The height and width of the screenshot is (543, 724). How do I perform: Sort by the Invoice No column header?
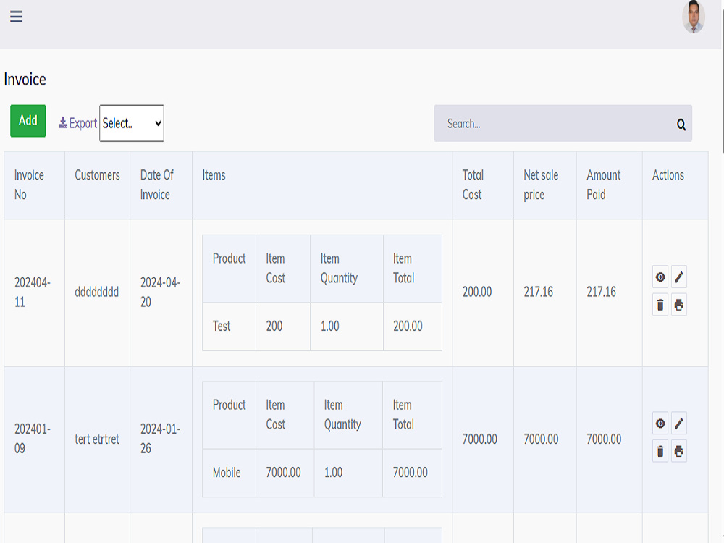pos(29,182)
